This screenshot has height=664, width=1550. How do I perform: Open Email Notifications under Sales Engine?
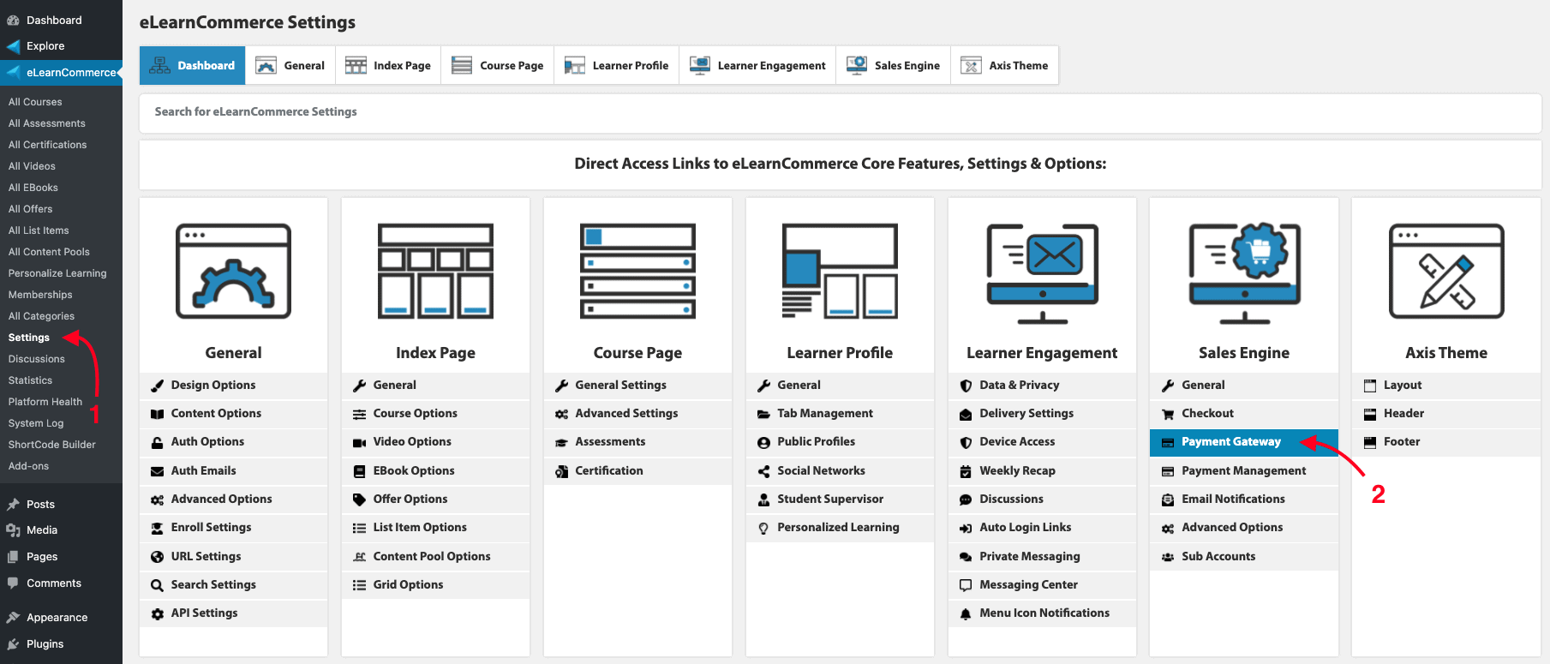[1244, 499]
